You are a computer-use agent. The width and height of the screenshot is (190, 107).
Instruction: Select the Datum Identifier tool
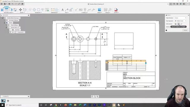tap(85, 10)
